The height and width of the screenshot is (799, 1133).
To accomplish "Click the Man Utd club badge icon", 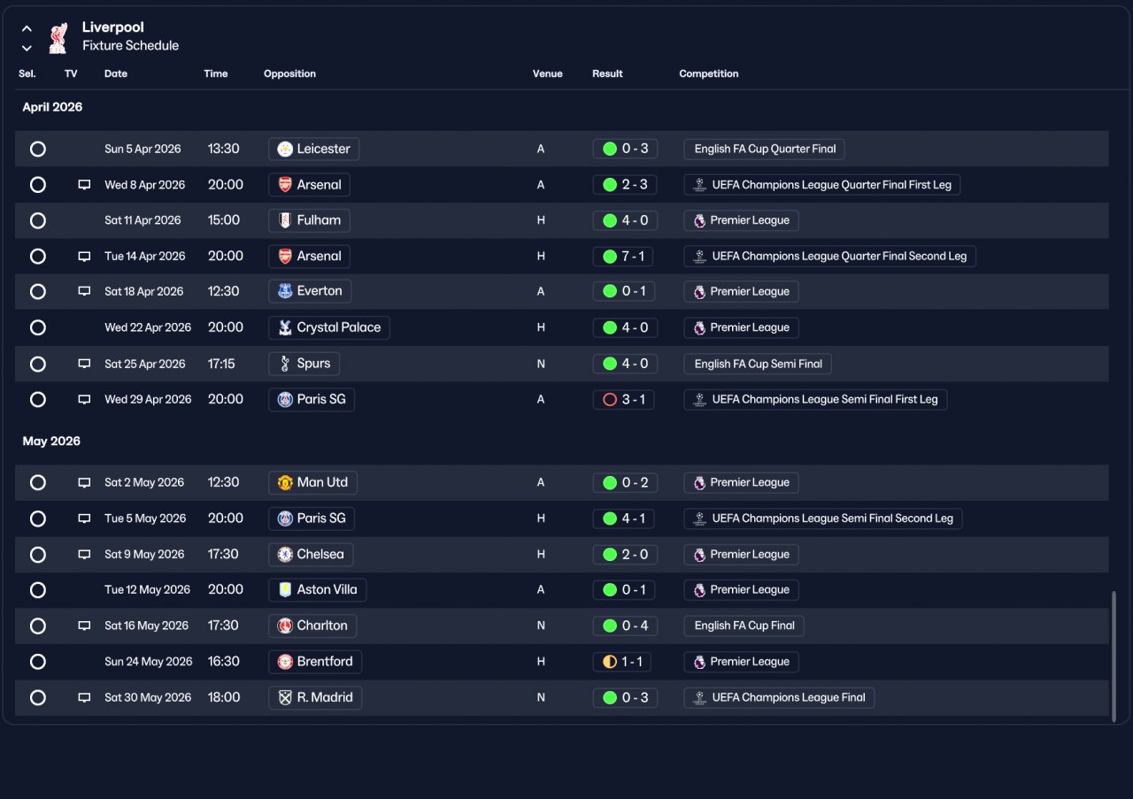I will [285, 482].
